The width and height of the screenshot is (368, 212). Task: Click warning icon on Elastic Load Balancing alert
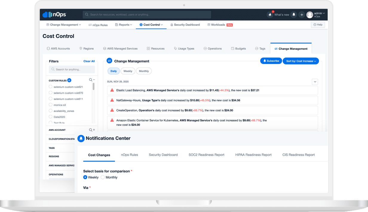point(112,90)
